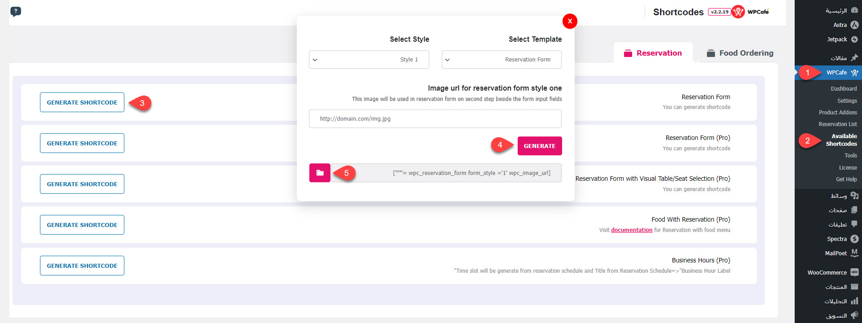Open the Jetpack menu label

click(x=837, y=39)
